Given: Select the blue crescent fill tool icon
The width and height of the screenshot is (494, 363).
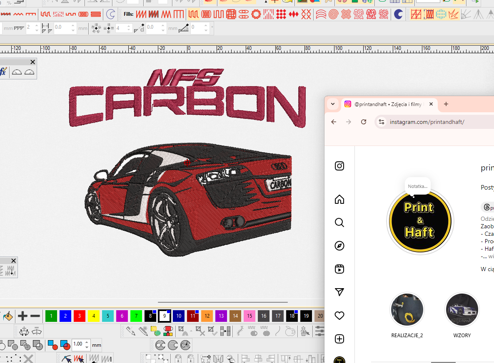Looking at the screenshot, I should click(x=399, y=14).
